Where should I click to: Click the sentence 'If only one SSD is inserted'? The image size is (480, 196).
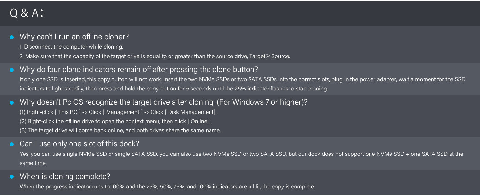point(80,79)
